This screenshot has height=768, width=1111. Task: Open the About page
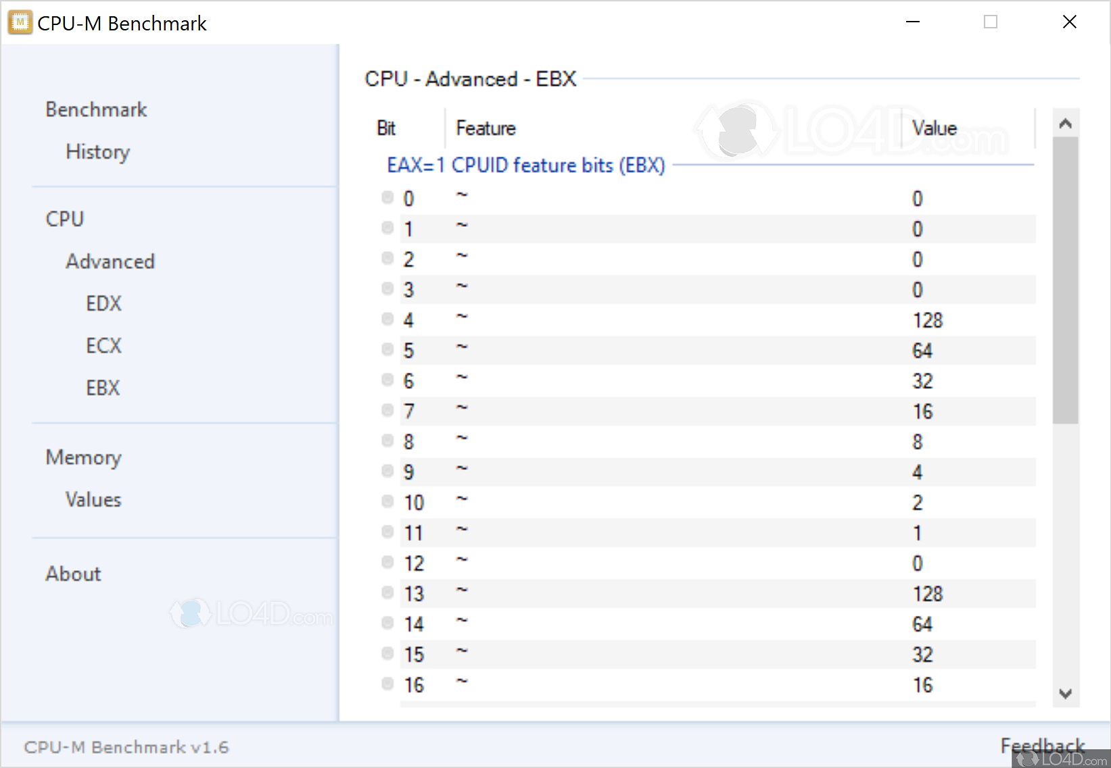coord(73,574)
